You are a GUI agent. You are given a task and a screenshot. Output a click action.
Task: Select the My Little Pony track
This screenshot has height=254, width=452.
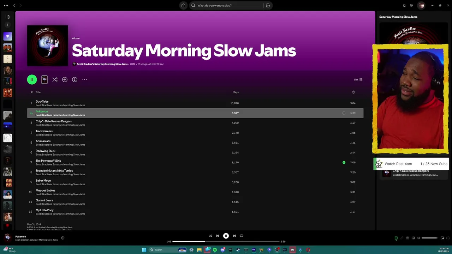point(195,212)
